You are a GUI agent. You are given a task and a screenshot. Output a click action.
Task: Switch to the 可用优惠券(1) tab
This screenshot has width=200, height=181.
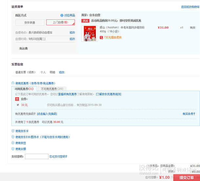click(x=24, y=89)
